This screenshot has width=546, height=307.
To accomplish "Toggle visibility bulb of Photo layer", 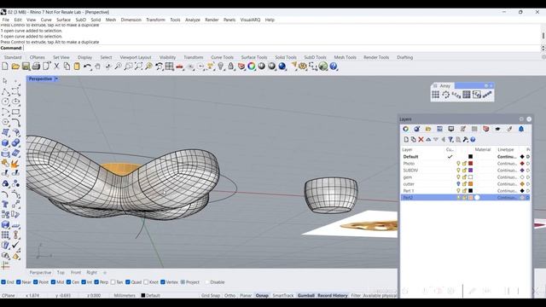I will [458, 163].
